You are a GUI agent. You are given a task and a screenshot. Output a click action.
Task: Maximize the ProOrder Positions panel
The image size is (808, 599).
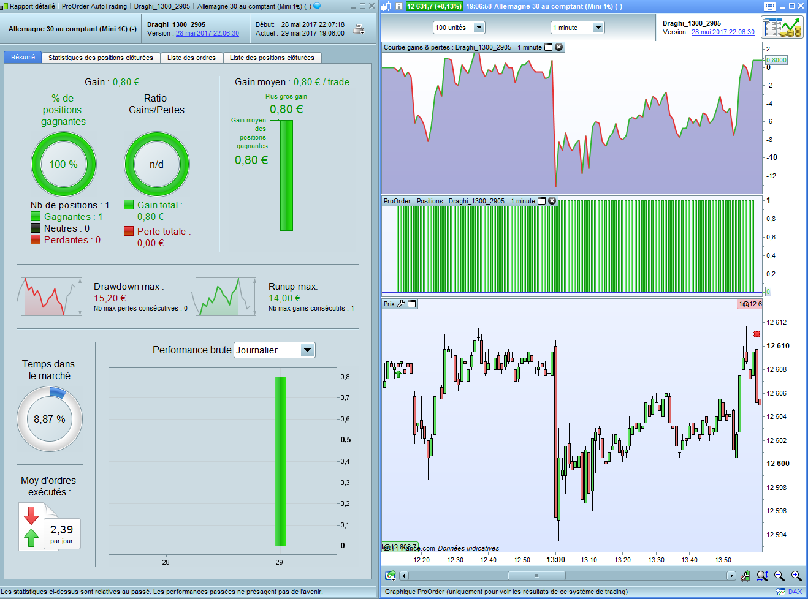click(x=541, y=201)
